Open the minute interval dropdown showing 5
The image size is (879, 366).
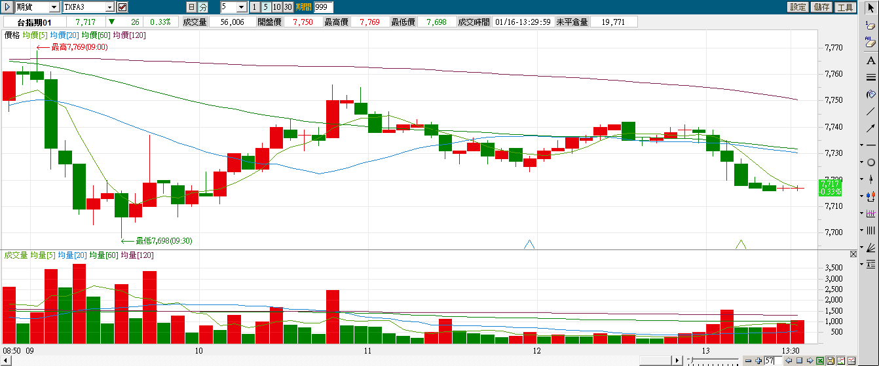click(x=242, y=7)
